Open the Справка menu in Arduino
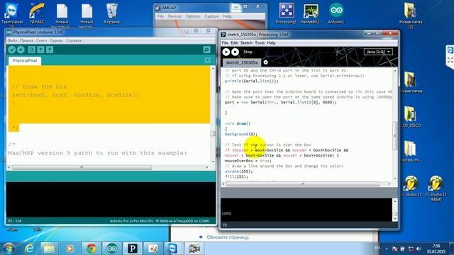The height and width of the screenshot is (255, 454). pos(74,40)
